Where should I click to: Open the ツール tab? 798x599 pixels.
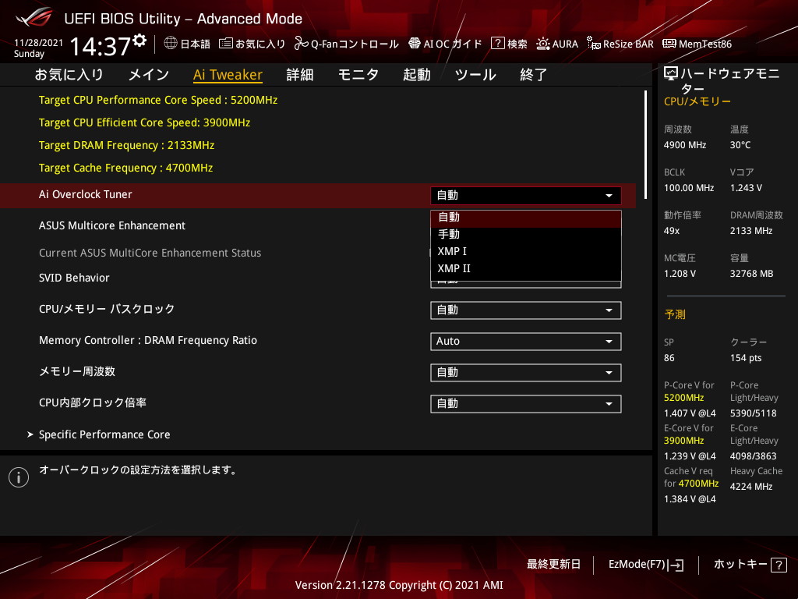click(x=475, y=75)
